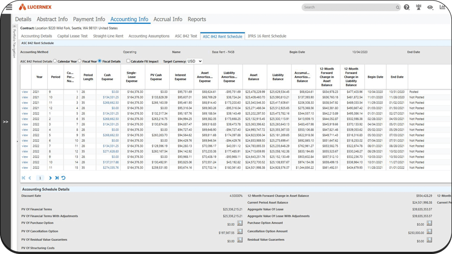Go to previous page of schedule
Screen dimensions: 452x254
29,178
